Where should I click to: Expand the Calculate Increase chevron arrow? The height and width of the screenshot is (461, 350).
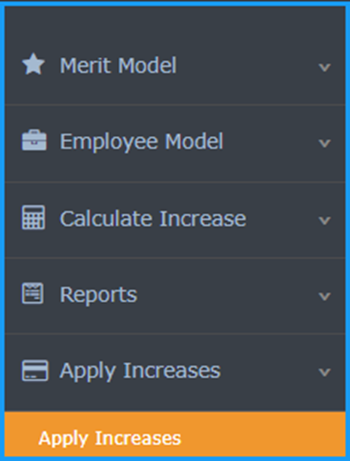tap(324, 220)
